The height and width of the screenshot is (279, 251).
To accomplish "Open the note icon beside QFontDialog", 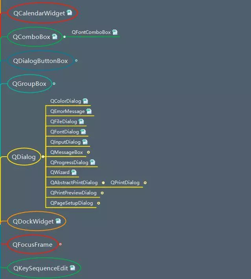I will tap(83, 131).
